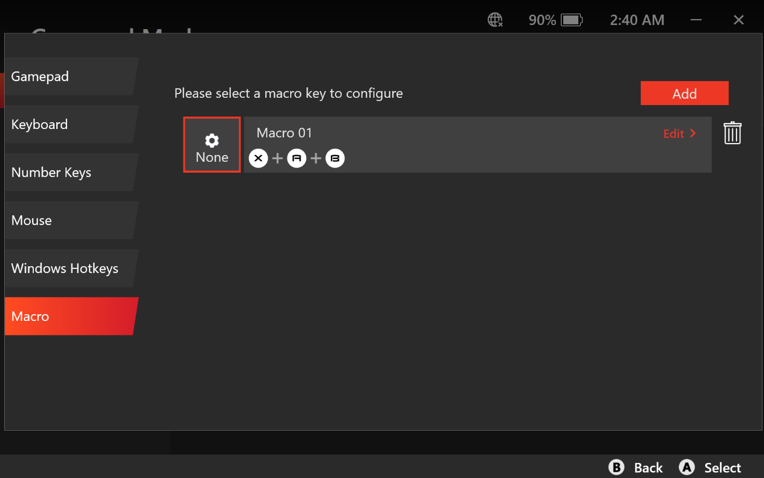The width and height of the screenshot is (764, 478).
Task: Select the Macro 01 name label
Action: (x=284, y=133)
